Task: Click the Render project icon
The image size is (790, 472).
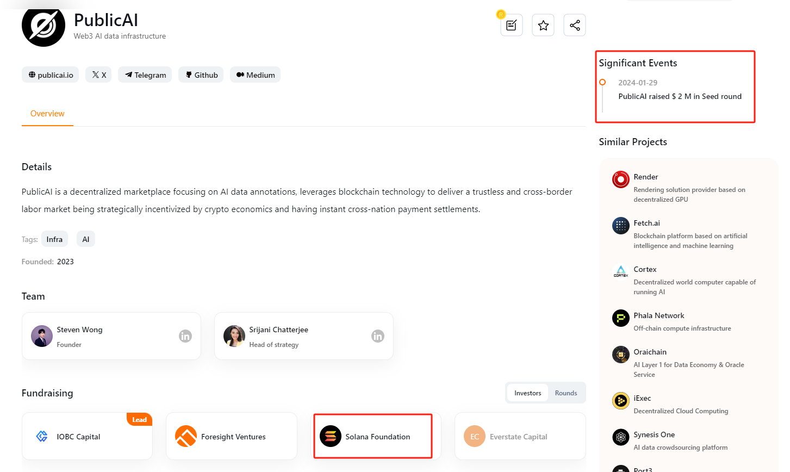Action: 621,179
